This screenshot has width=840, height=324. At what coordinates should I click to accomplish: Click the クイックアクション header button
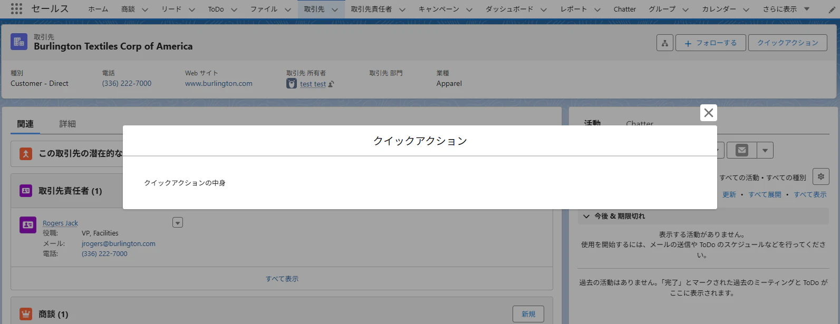[x=788, y=43]
